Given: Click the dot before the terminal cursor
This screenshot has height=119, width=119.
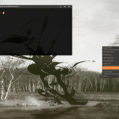Looking at the screenshot, I should [x=1, y=13].
